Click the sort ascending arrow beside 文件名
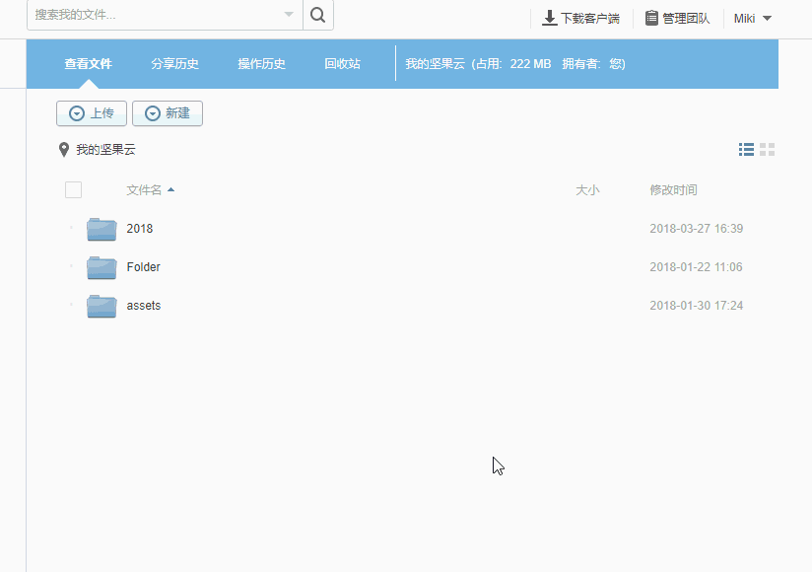 [170, 190]
